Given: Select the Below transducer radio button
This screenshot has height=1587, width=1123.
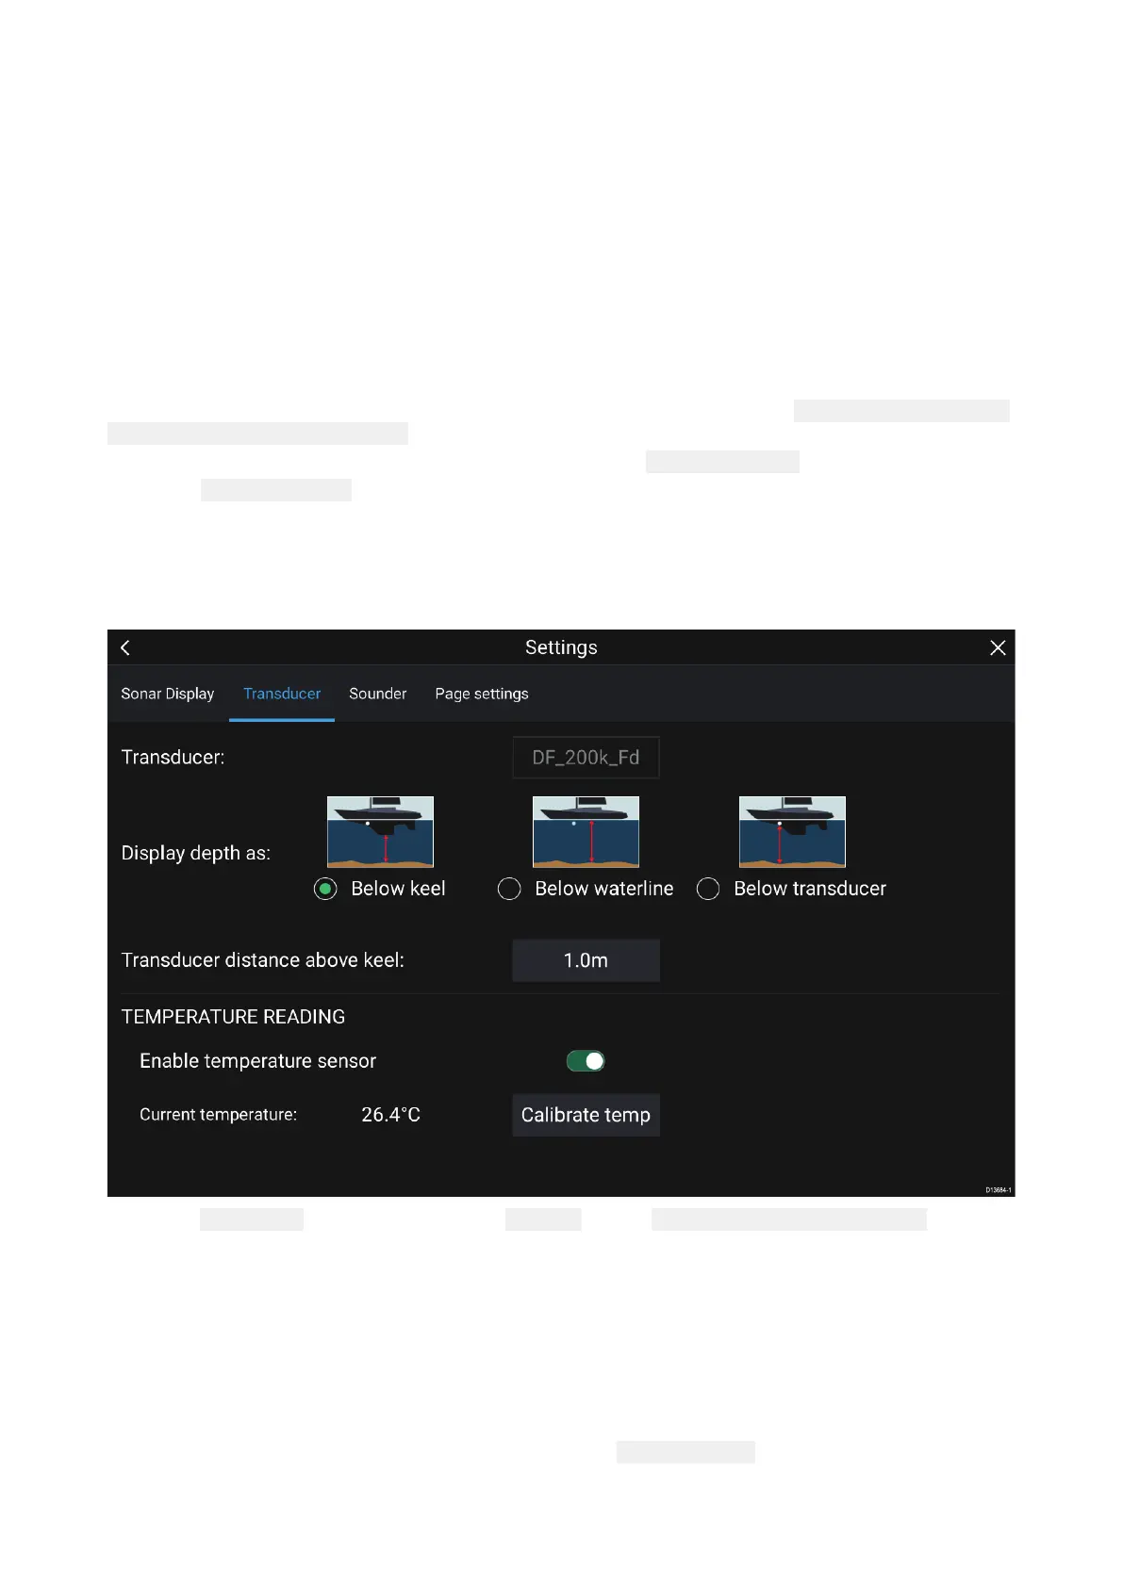Looking at the screenshot, I should click(x=708, y=889).
